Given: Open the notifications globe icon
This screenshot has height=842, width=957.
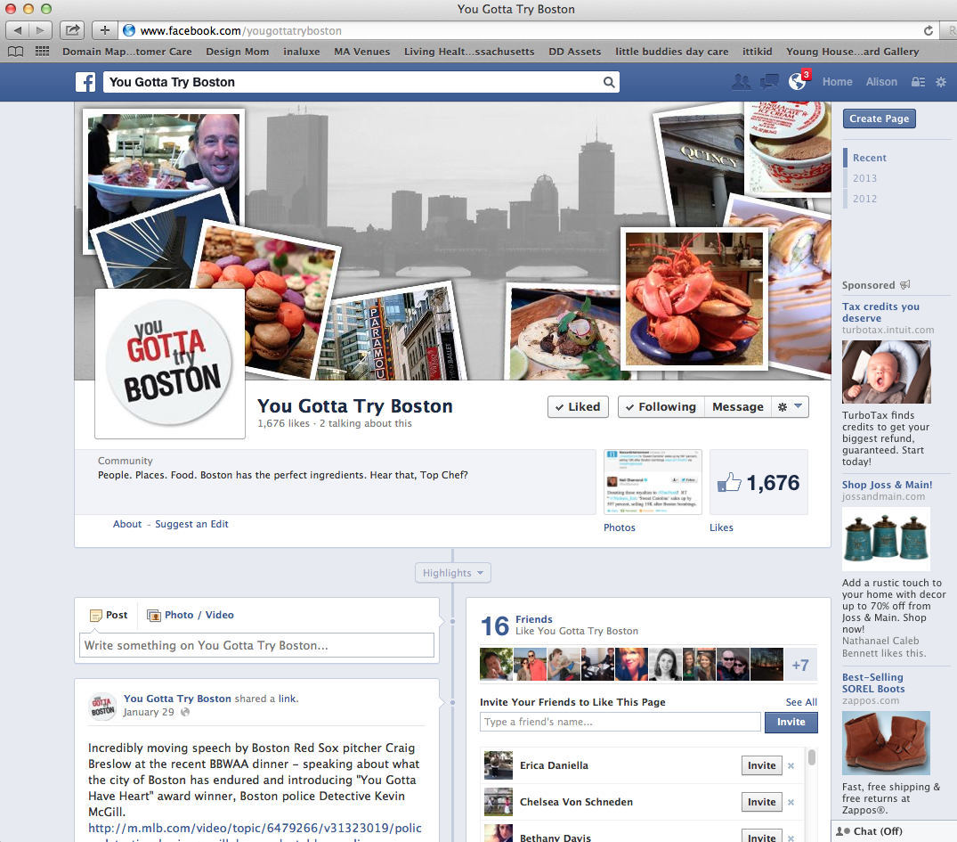Looking at the screenshot, I should 797,81.
